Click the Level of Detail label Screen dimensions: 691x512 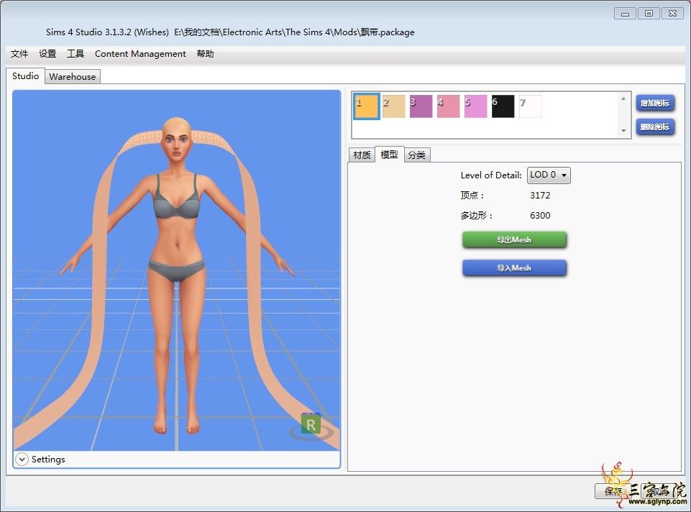(491, 175)
